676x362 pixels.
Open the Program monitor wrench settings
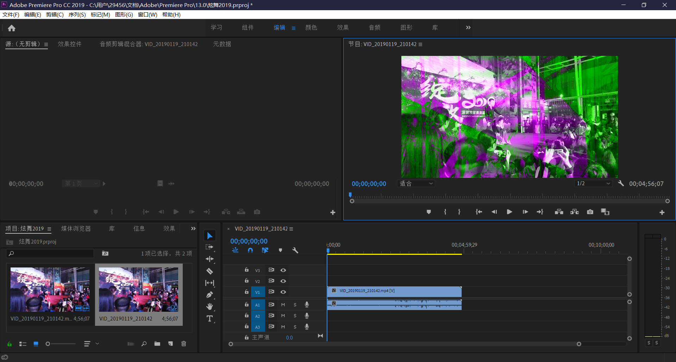click(621, 183)
